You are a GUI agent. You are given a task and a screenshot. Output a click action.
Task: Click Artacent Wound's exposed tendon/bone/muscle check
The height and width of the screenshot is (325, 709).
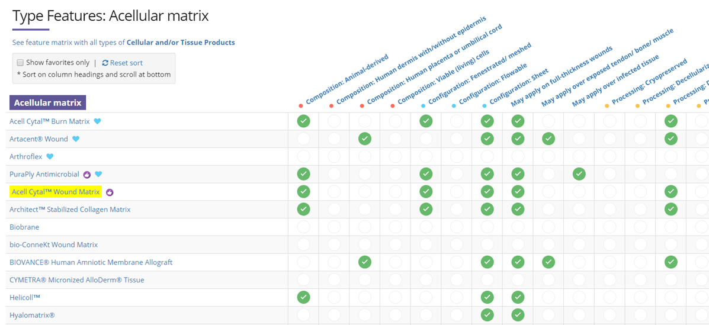548,139
